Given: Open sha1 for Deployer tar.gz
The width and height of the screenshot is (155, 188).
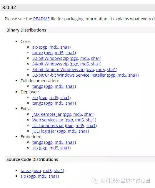Looking at the screenshot, I should point(70,103).
